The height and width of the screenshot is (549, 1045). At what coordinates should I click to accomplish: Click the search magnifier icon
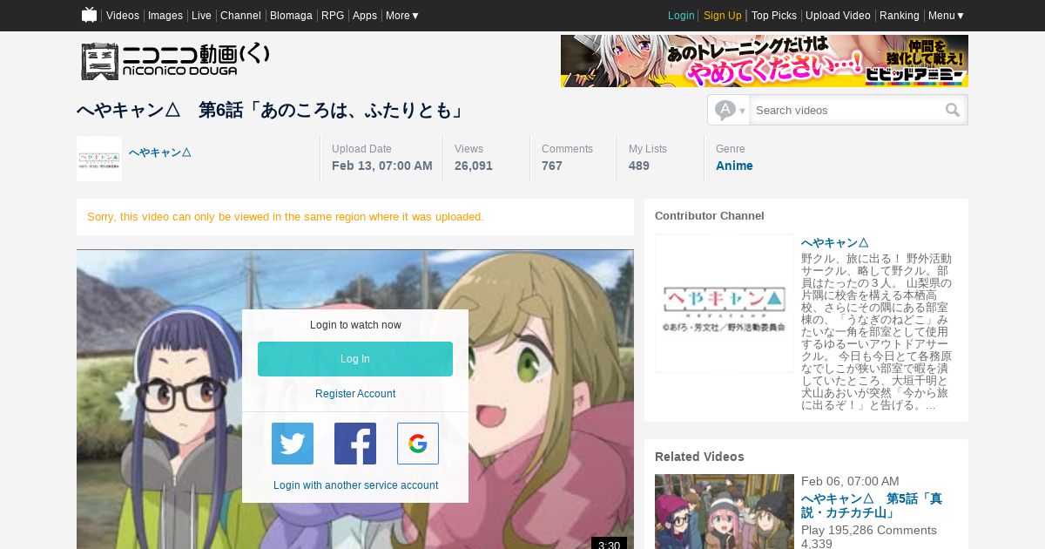point(953,110)
